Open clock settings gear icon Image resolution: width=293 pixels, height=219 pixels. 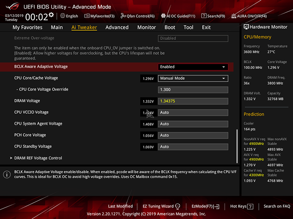[51, 15]
